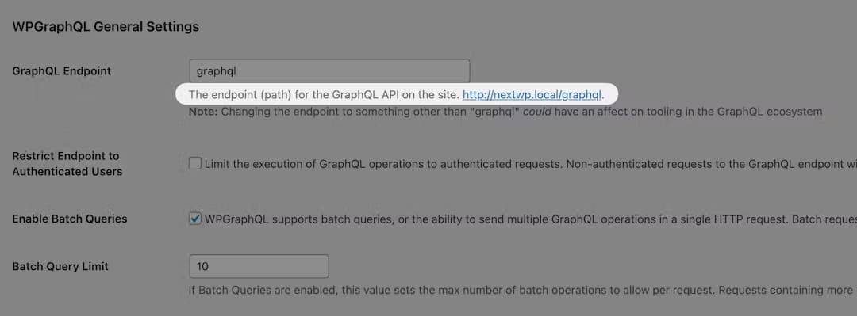This screenshot has height=316, width=857.
Task: Click the GraphQL Endpoint text field
Action: 329,71
